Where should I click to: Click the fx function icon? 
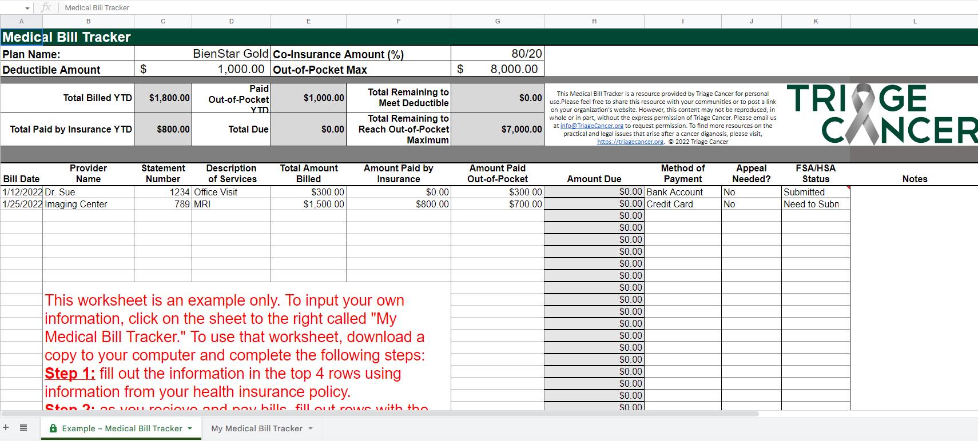(46, 7)
